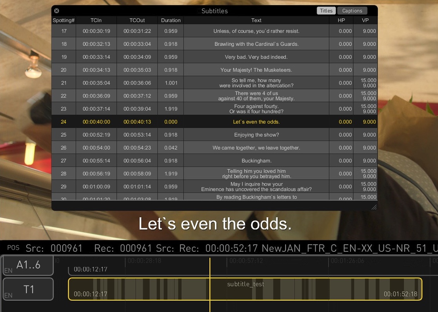This screenshot has width=438, height=312.
Task: Toggle the T1 title track button
Action: (x=28, y=289)
